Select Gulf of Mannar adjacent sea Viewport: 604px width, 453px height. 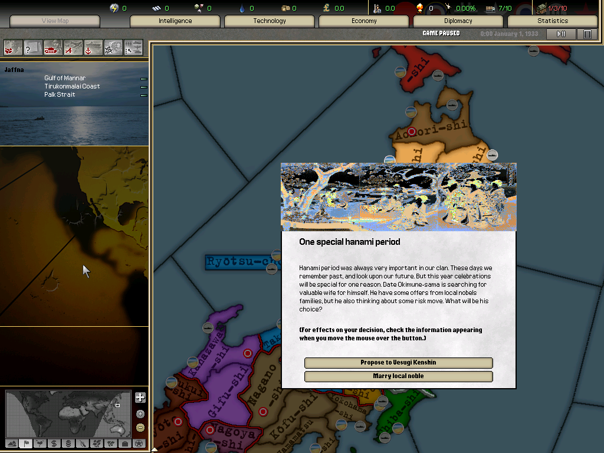click(65, 78)
